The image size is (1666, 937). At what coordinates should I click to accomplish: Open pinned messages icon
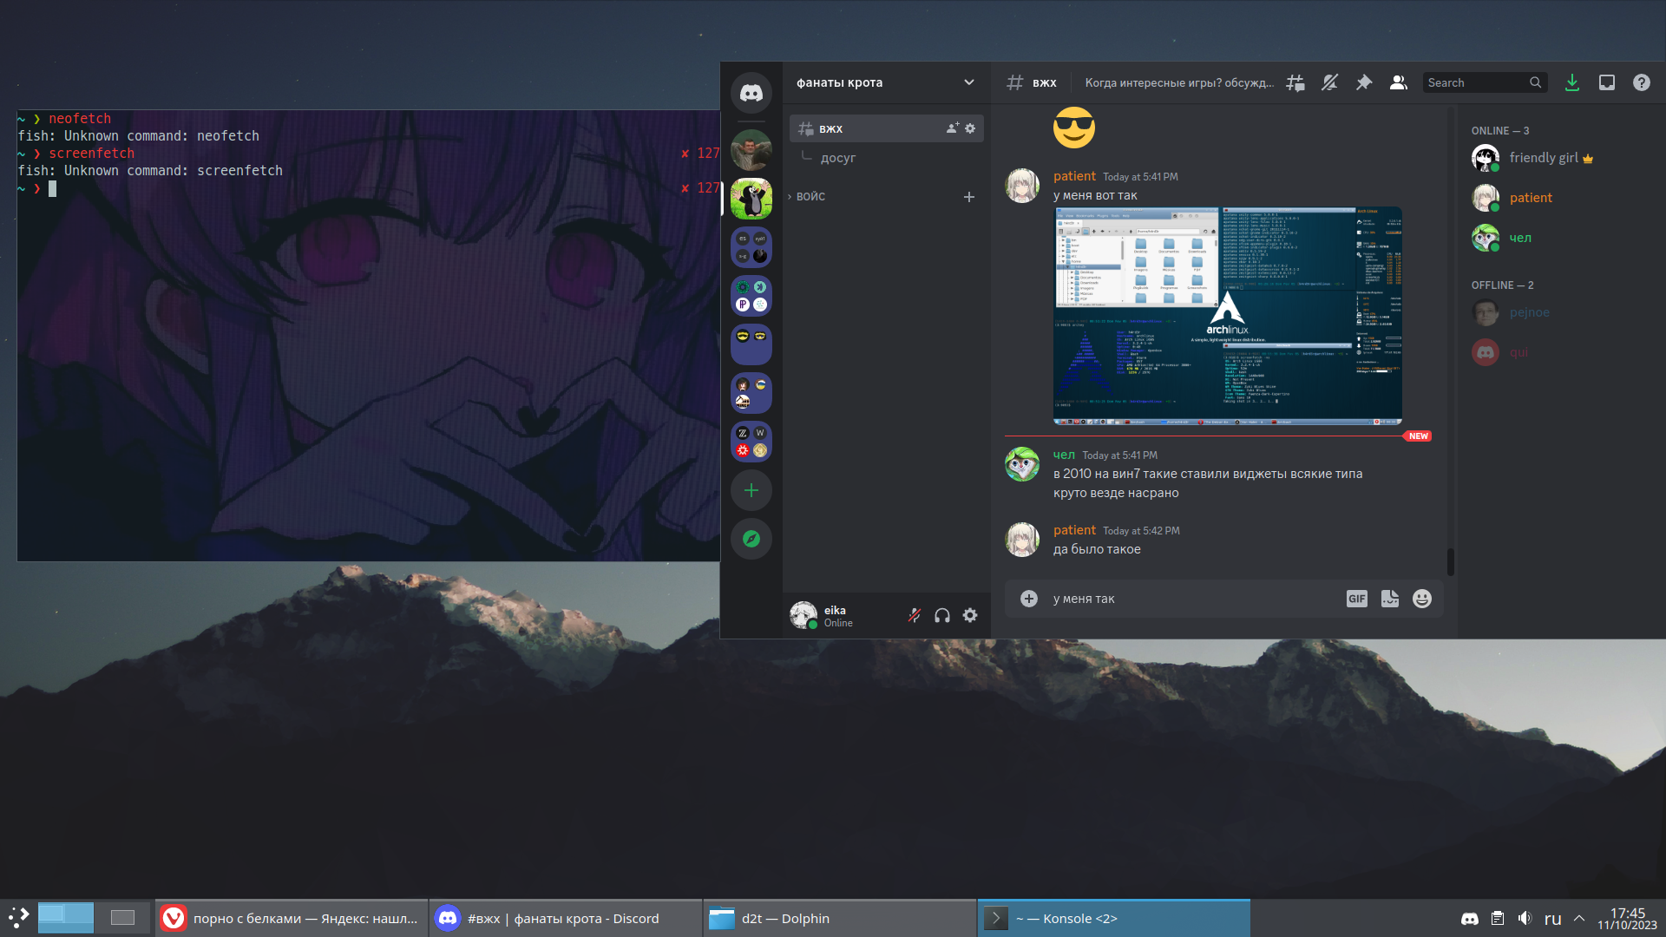1364,82
